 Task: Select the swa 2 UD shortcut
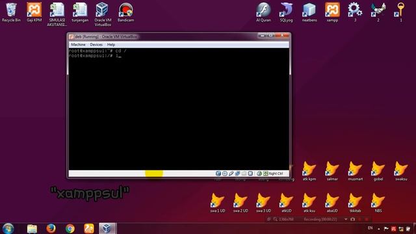[x=240, y=203]
